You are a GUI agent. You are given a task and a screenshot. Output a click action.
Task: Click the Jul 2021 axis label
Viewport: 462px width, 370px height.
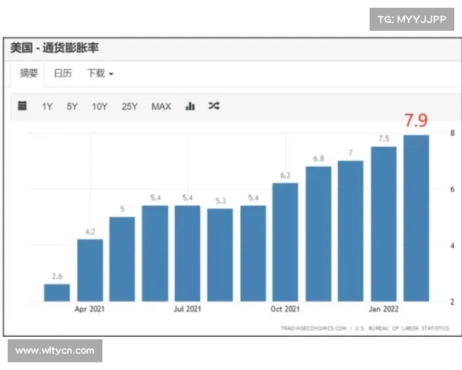(x=187, y=309)
